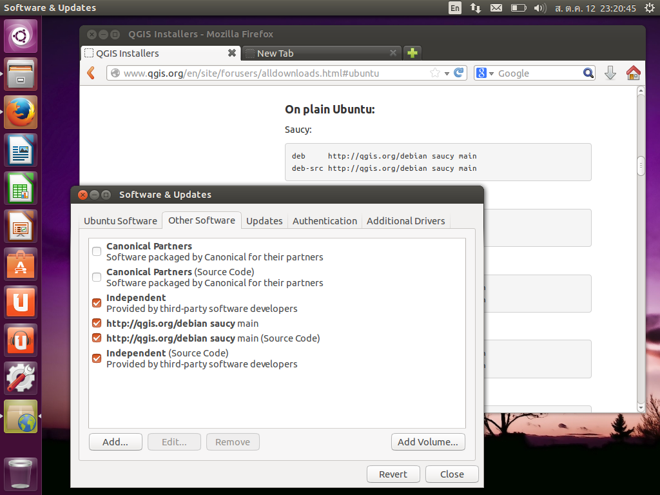This screenshot has width=660, height=495.
Task: Open System Settings from the launcher
Action: pos(21,378)
